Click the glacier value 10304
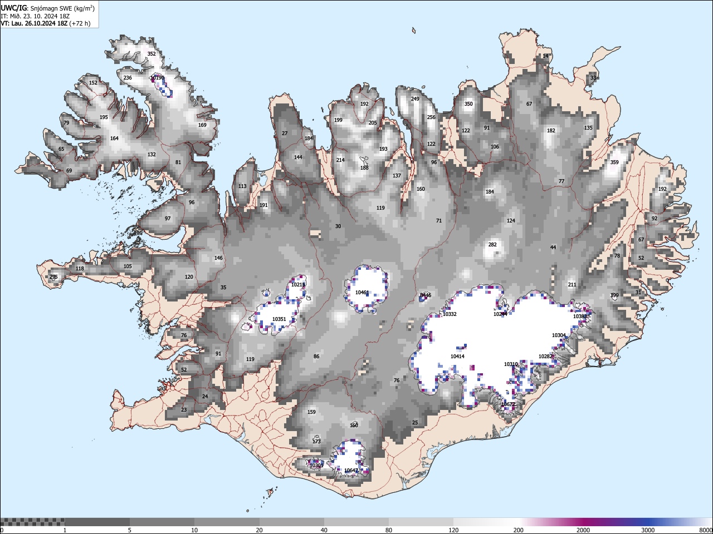This screenshot has width=713, height=534. [559, 335]
